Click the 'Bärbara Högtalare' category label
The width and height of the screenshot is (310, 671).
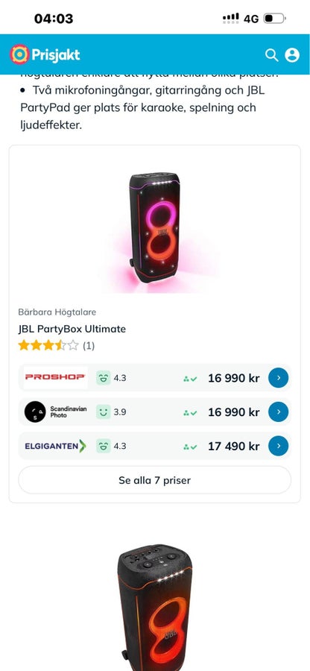click(57, 312)
